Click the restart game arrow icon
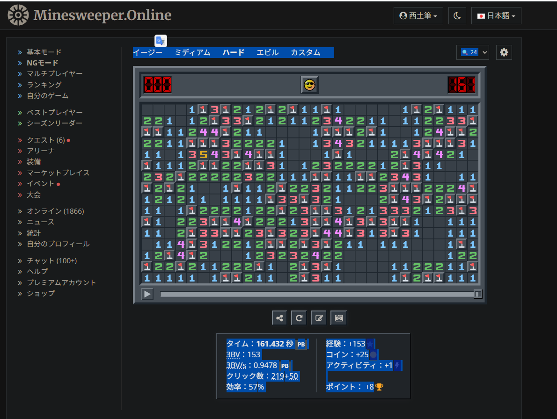 pos(299,318)
